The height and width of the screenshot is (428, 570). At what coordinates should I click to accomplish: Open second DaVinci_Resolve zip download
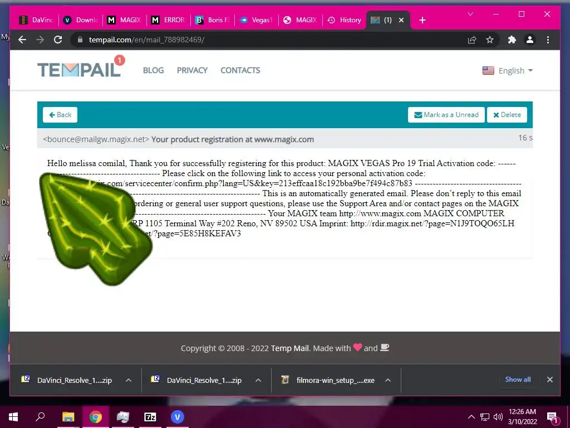click(204, 380)
